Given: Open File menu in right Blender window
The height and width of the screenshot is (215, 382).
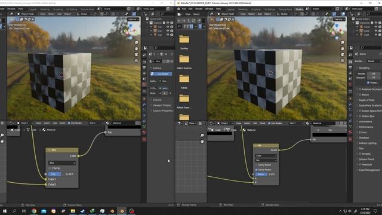Looking at the screenshot, I should pos(184,9).
